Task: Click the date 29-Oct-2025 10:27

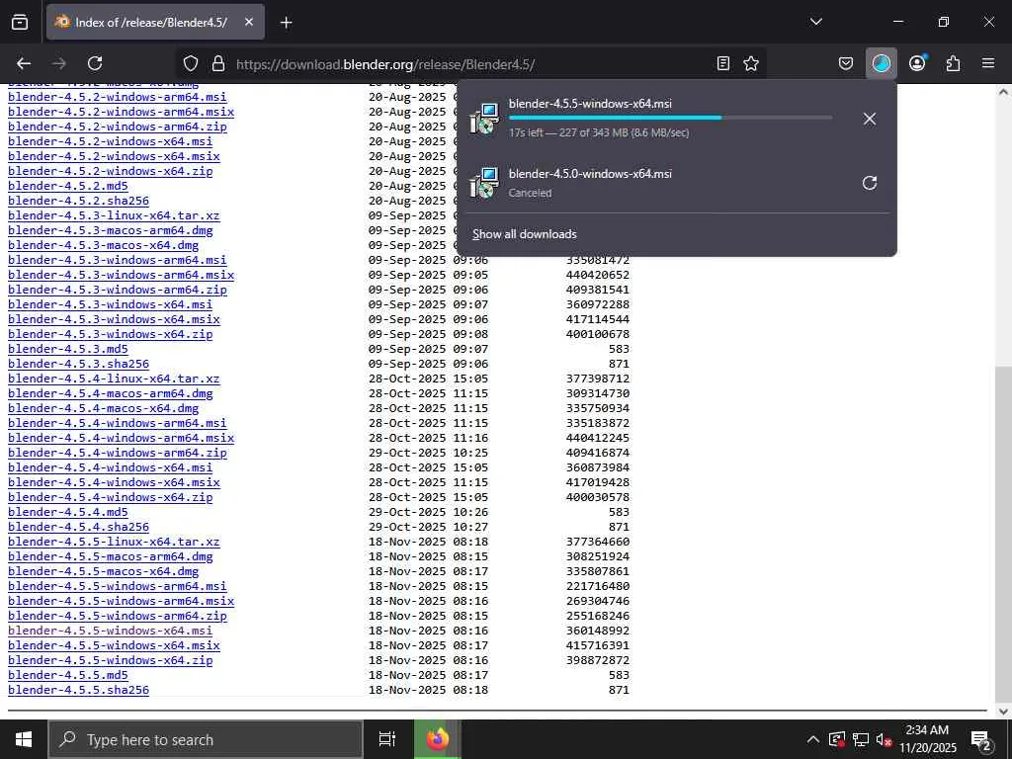Action: [x=429, y=527]
